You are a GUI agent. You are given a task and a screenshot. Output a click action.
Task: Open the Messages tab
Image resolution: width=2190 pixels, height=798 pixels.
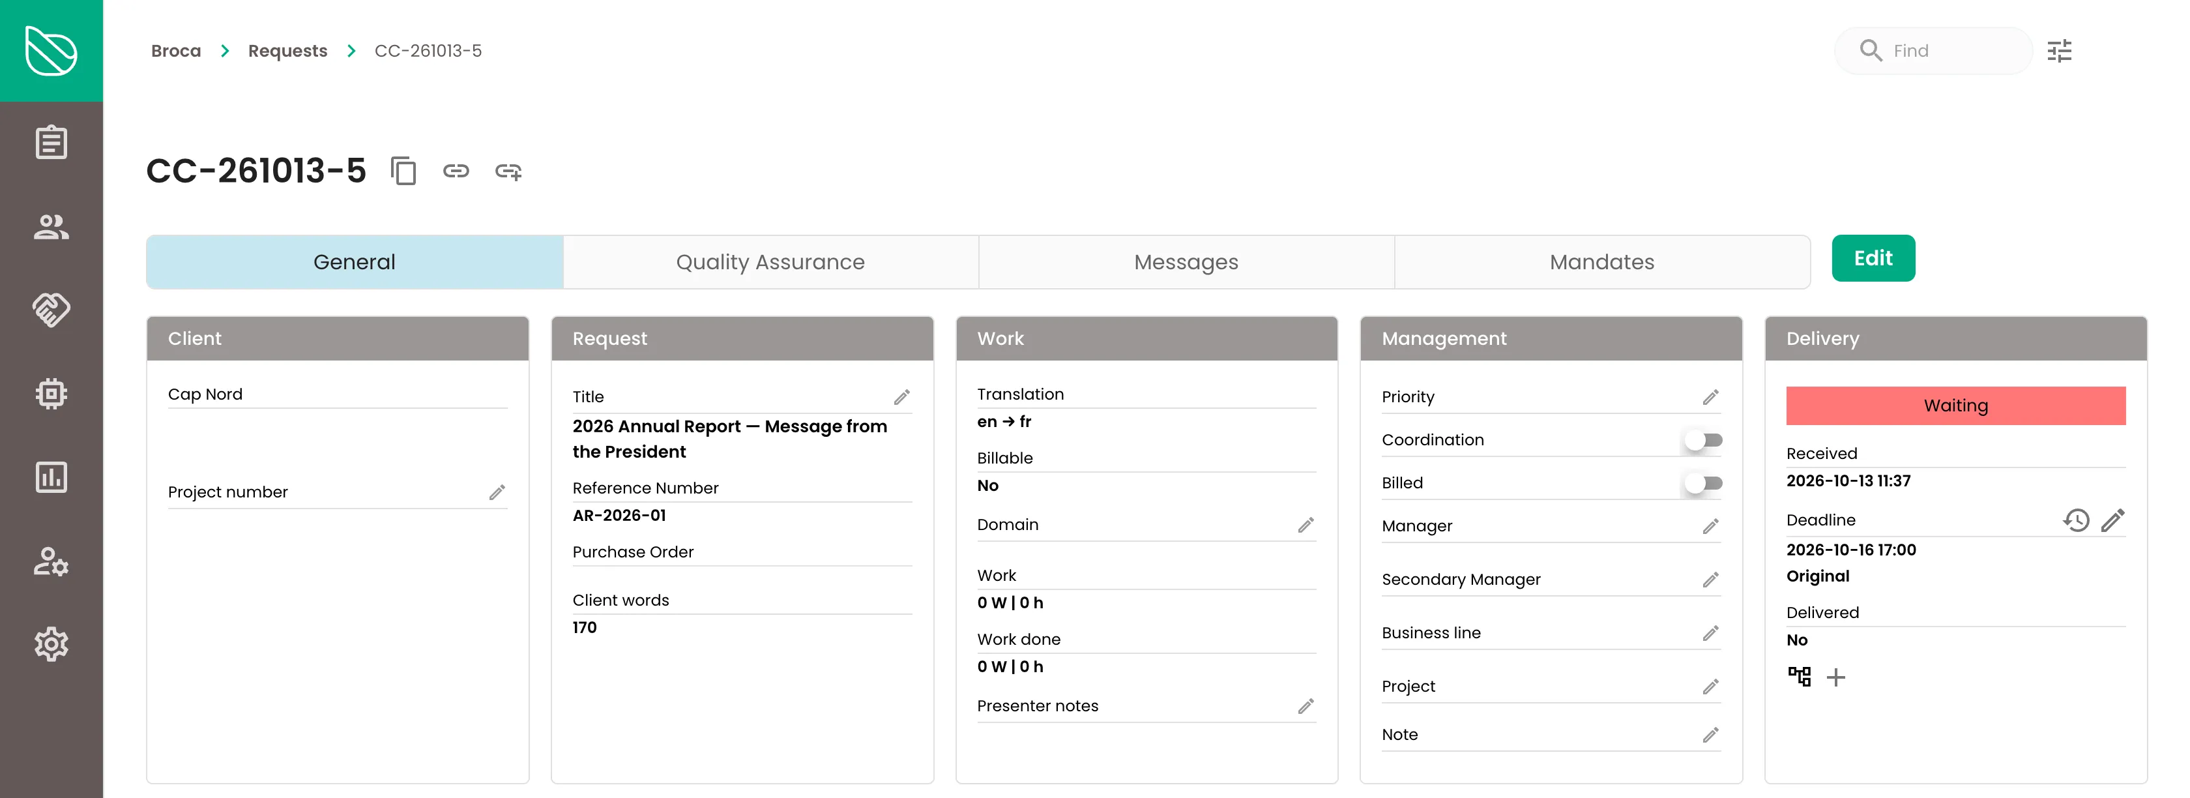(x=1186, y=262)
